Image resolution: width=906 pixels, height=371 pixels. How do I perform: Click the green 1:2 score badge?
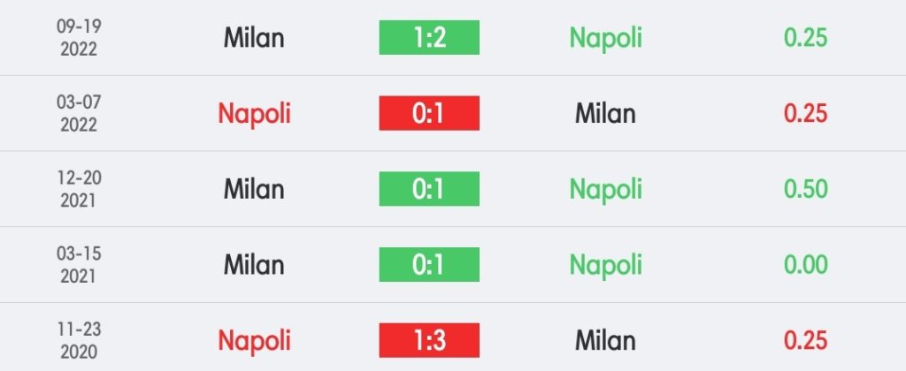(x=429, y=37)
